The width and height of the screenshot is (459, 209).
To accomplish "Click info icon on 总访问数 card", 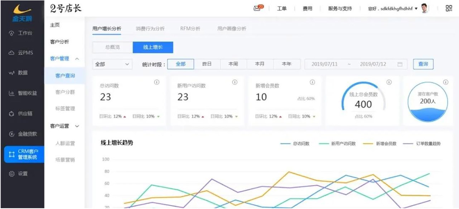I will [x=157, y=82].
